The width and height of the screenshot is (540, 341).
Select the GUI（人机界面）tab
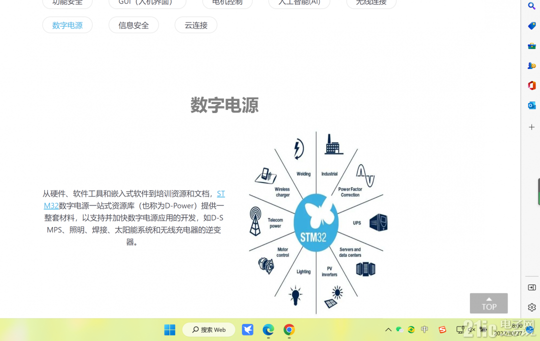point(147,3)
